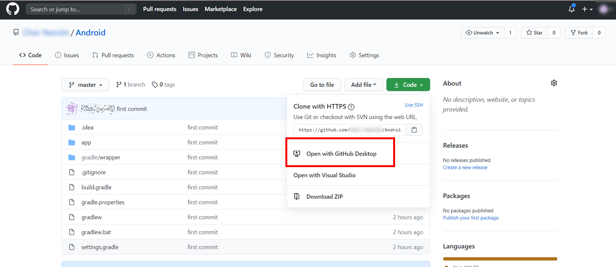This screenshot has height=267, width=616.
Task: Click Pull requests in the top navigation
Action: (x=160, y=9)
